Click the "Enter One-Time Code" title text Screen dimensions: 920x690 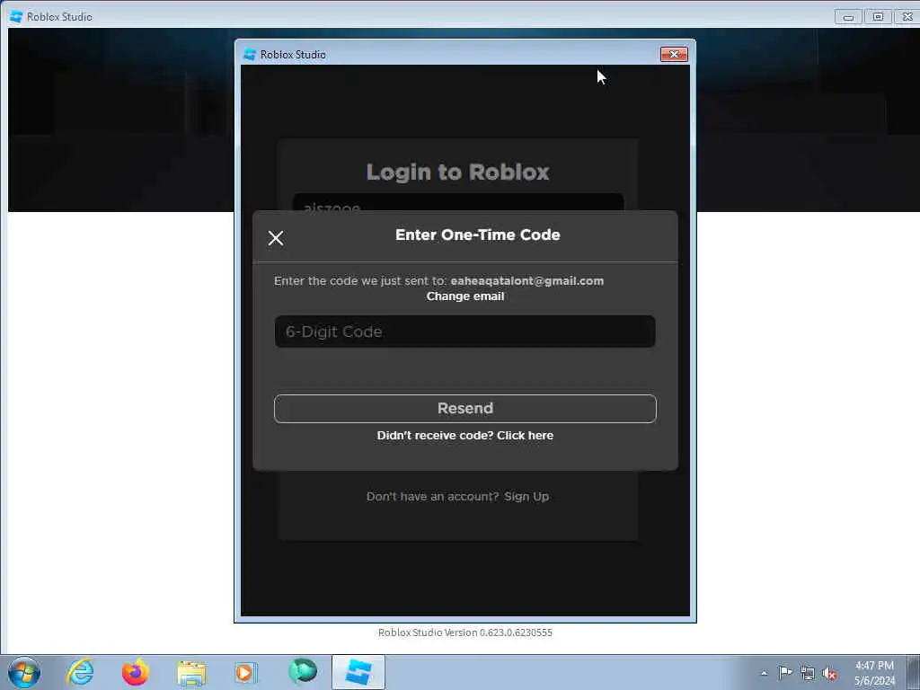click(478, 234)
